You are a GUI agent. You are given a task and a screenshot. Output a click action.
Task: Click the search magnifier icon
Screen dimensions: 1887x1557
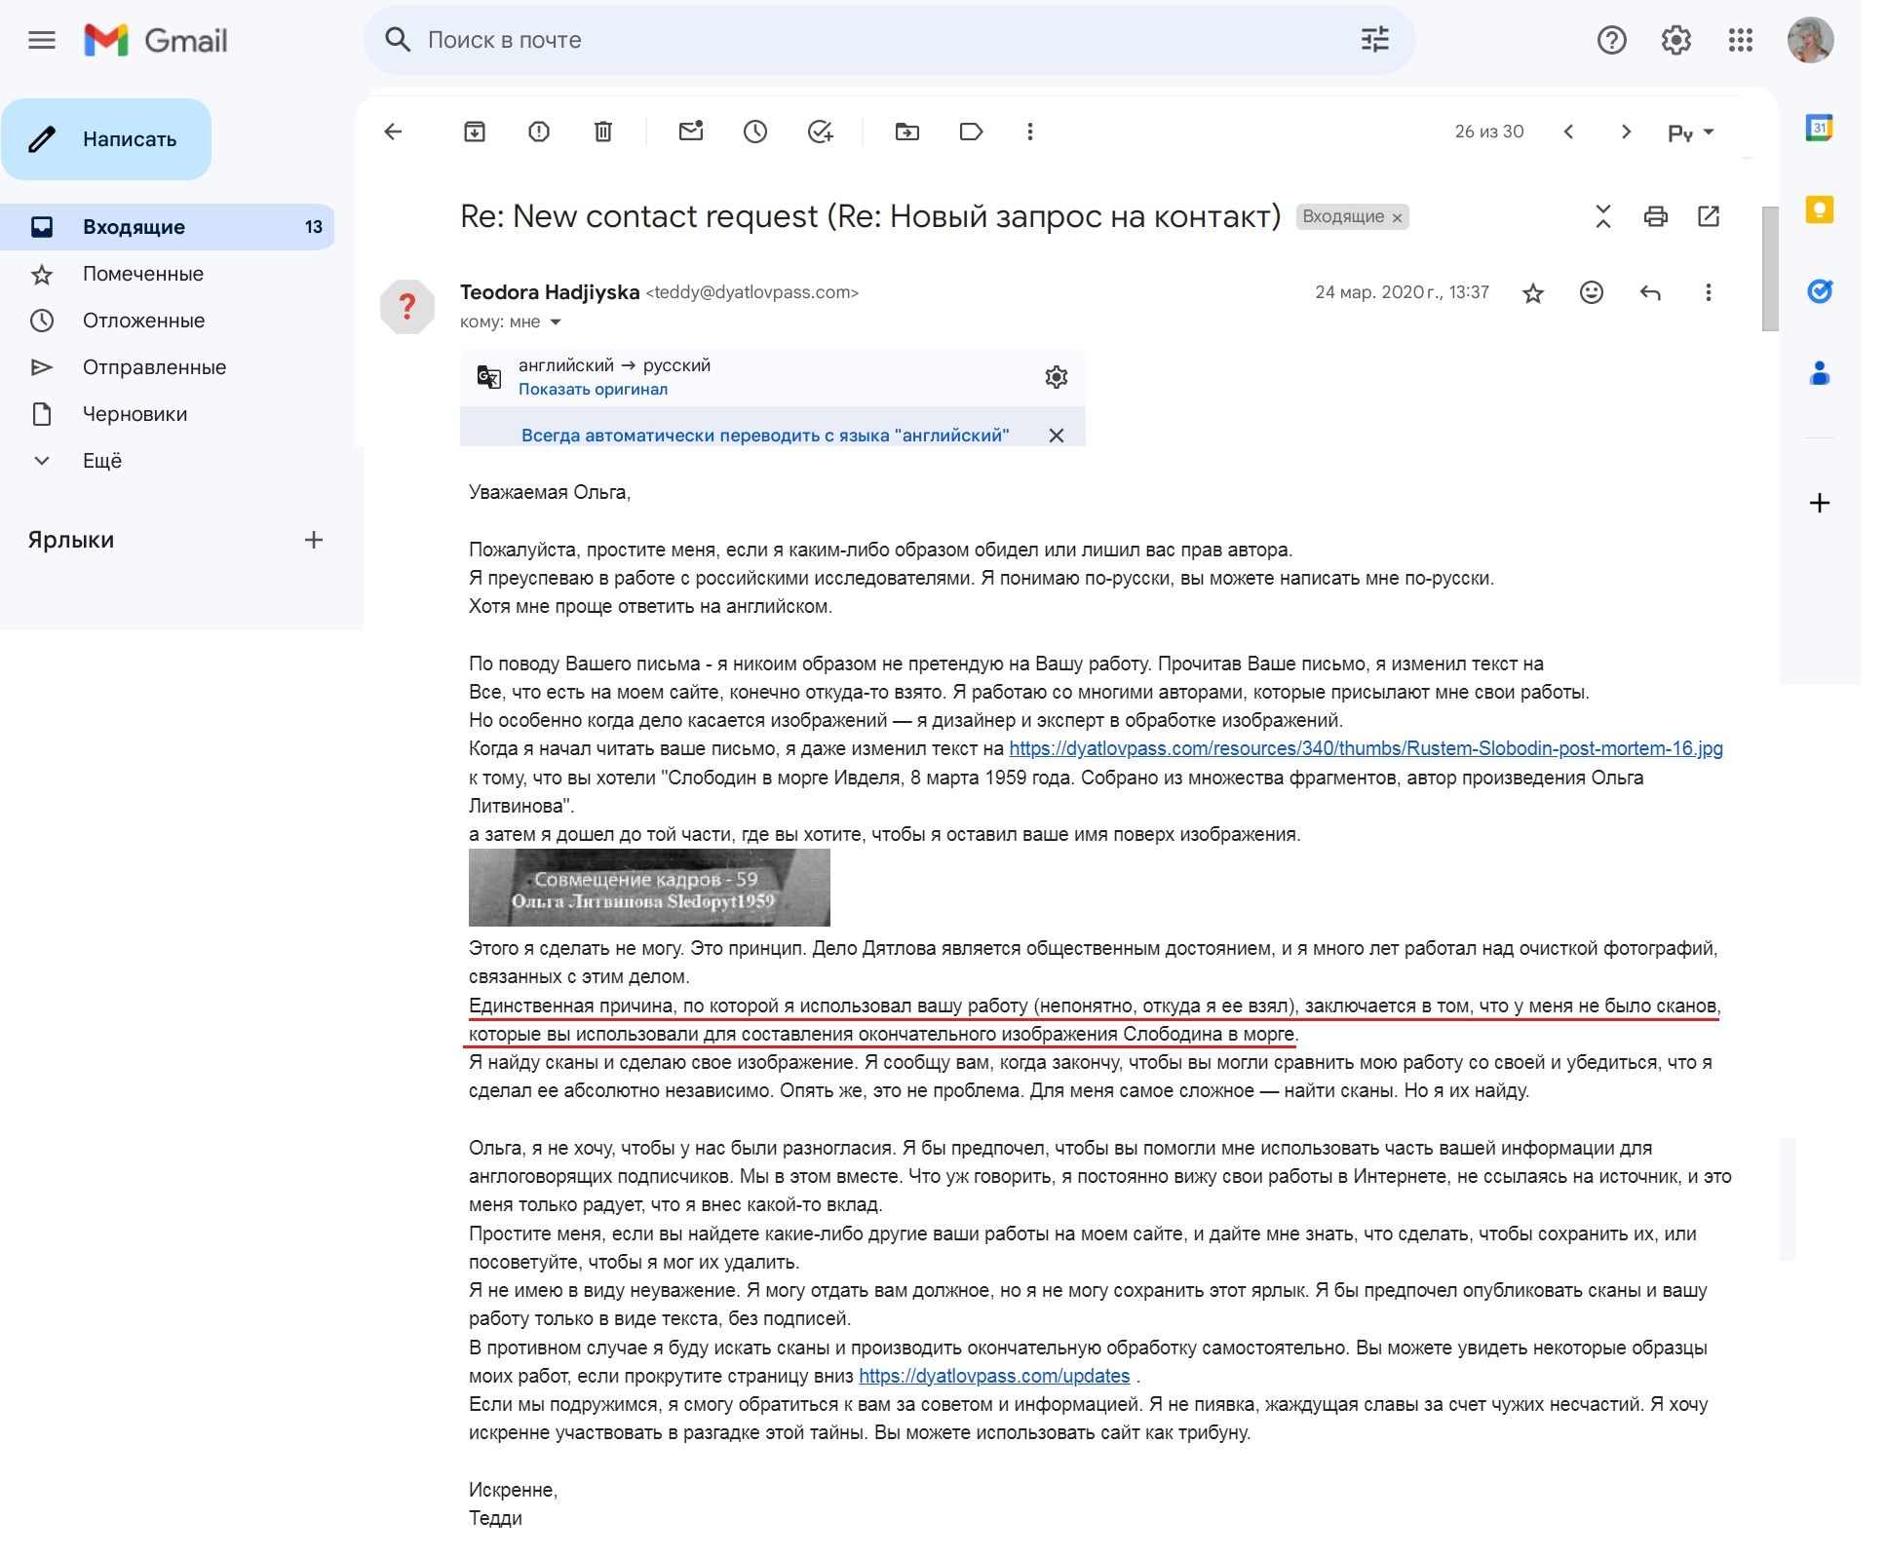click(397, 40)
